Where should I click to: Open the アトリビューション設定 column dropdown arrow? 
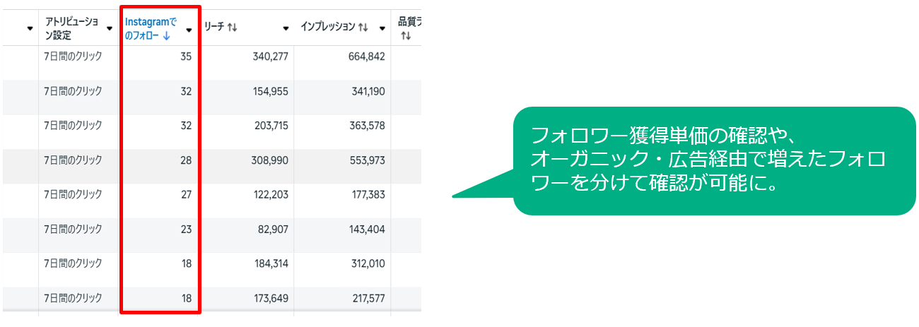click(110, 28)
